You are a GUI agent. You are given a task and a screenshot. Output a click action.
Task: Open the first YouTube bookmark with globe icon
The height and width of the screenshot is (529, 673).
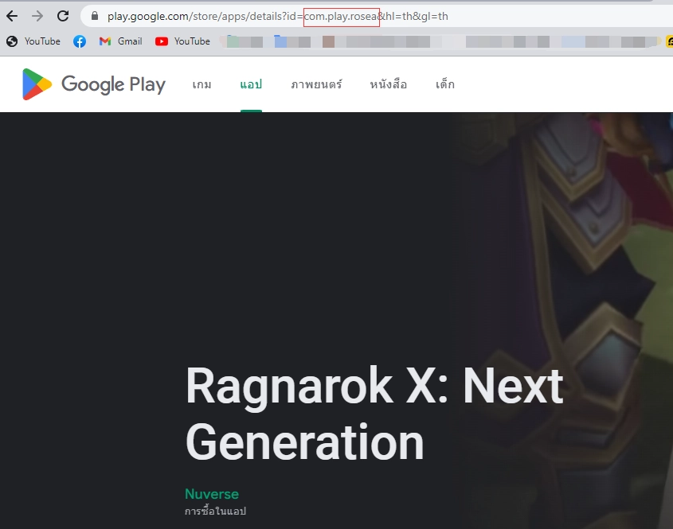point(33,41)
